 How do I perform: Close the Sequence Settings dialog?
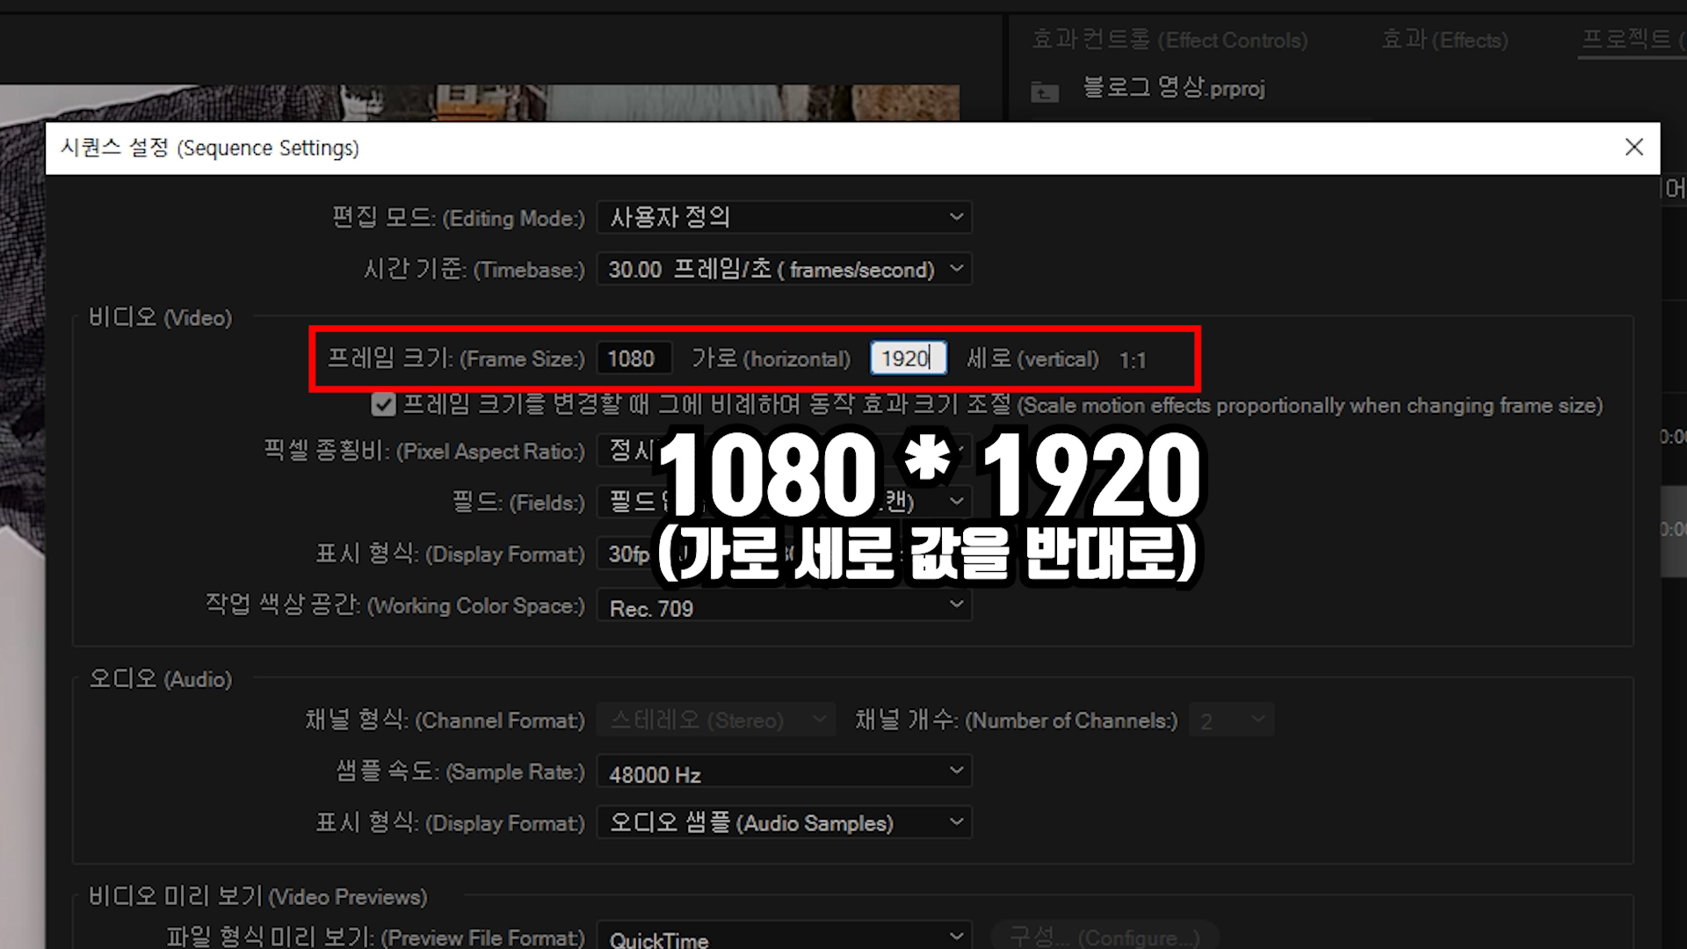1633,147
